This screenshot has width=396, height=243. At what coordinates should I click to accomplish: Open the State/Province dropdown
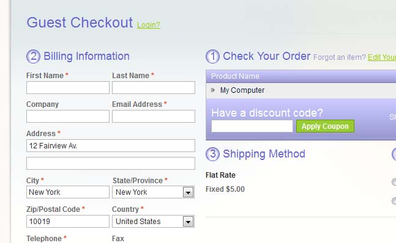click(x=153, y=192)
